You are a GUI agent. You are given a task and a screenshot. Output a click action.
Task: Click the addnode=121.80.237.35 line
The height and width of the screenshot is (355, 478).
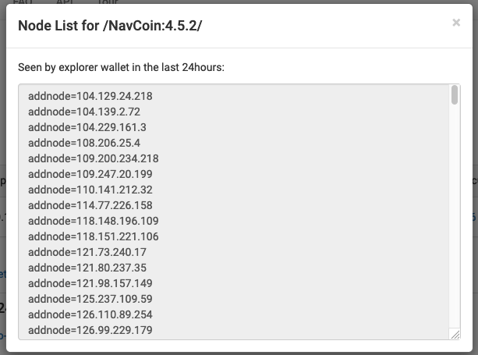[87, 268]
